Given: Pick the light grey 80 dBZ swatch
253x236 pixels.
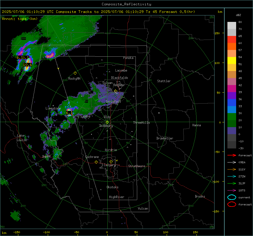Looking at the screenshot, I should click(x=232, y=25).
